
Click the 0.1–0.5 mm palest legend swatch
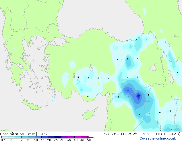point(5,137)
